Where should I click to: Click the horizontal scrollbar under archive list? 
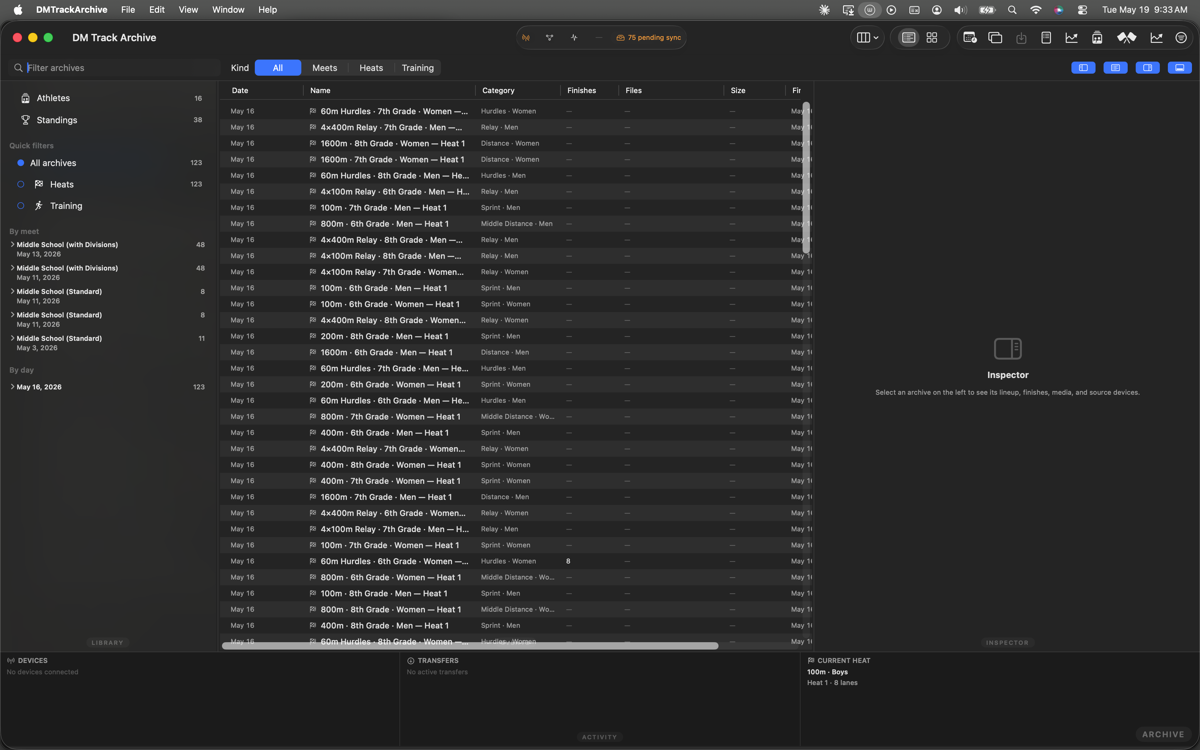[470, 645]
